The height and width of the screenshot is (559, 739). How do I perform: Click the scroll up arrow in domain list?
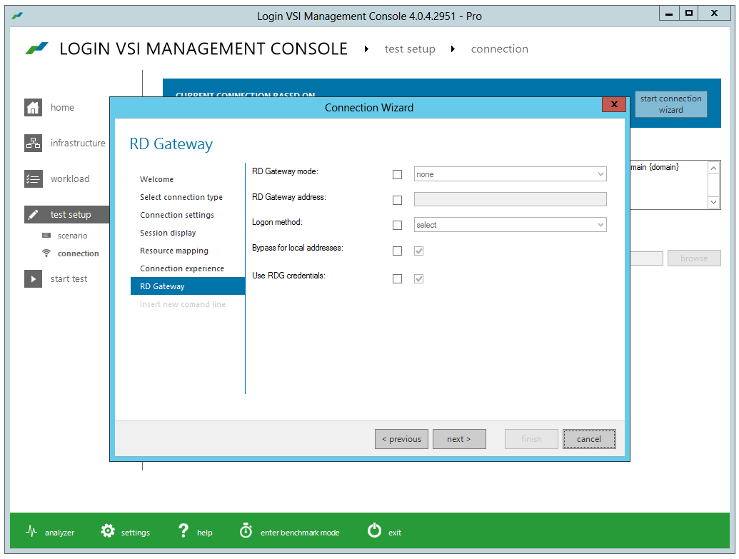(x=713, y=168)
